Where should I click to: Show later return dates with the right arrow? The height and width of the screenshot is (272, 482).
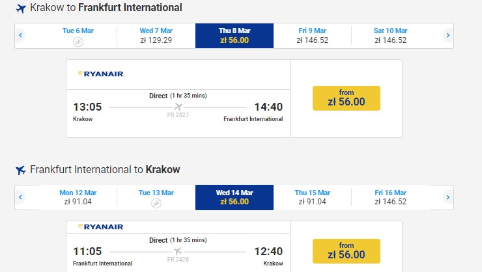447,197
